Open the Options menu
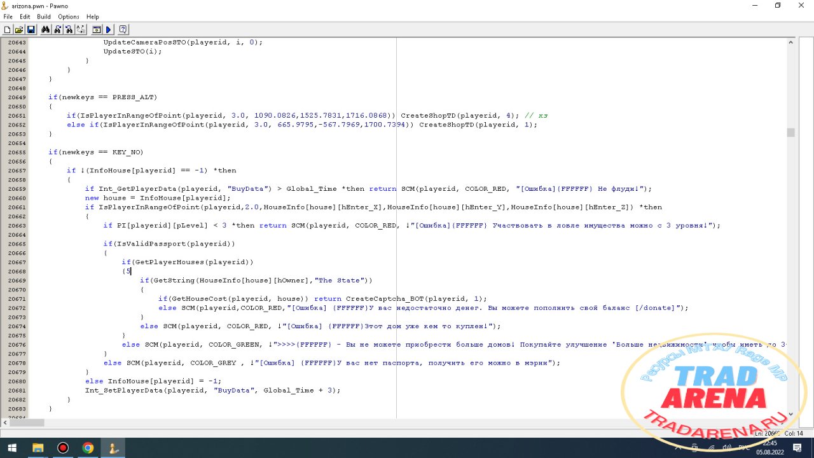 (x=69, y=17)
